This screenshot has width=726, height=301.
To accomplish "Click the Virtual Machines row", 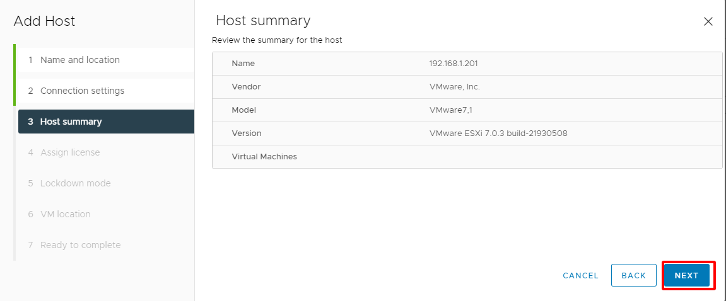I will 467,157.
